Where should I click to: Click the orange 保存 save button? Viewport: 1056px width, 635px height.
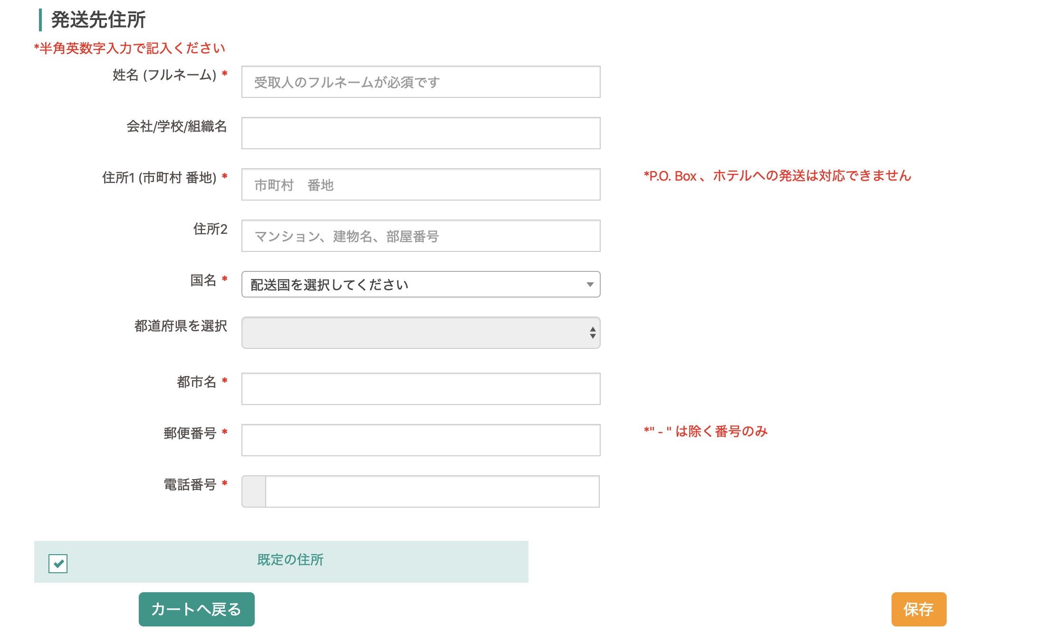918,609
